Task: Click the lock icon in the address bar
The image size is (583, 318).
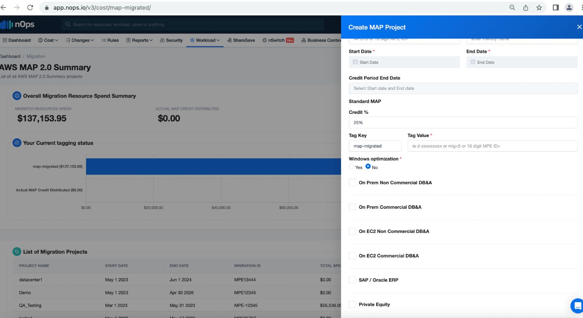Action: pos(47,8)
